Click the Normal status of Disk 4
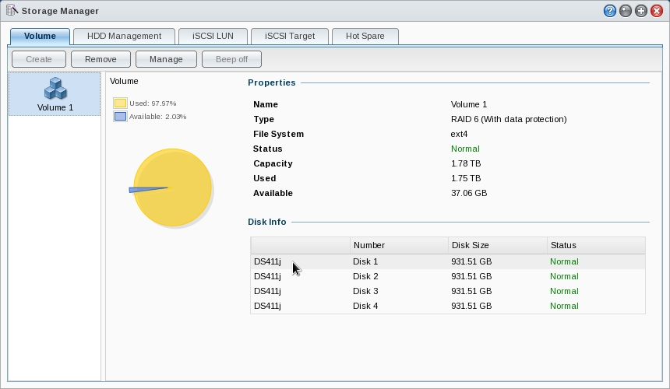 (564, 306)
